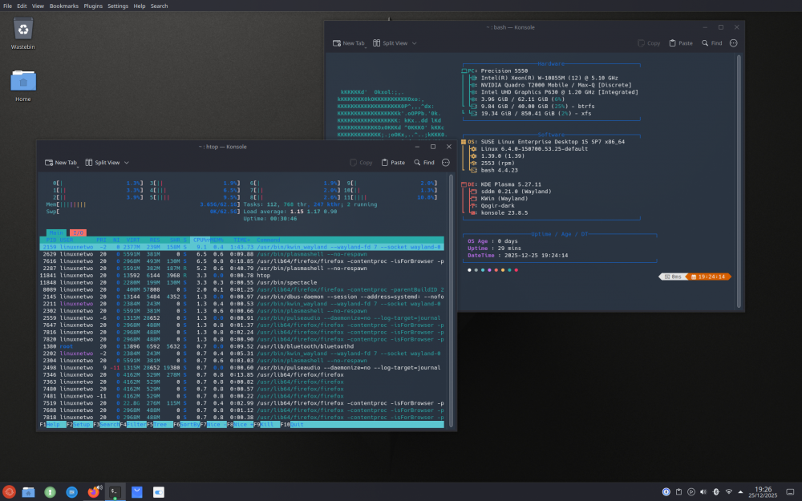
Task: Click Find in bash Konsole toolbar
Action: tap(711, 43)
